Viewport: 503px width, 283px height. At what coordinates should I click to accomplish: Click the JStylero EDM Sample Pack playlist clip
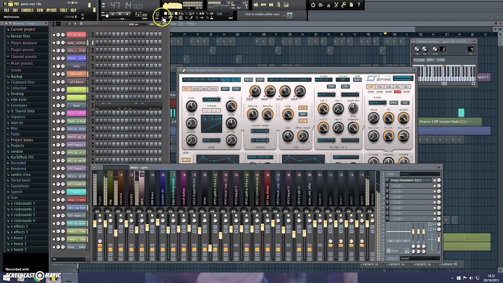(x=450, y=122)
